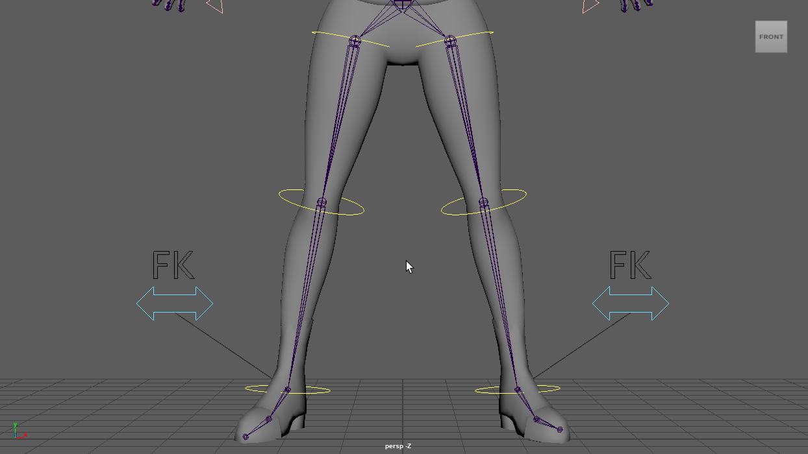Click the 'persp -Z' camera name label
The image size is (808, 454).
[398, 446]
